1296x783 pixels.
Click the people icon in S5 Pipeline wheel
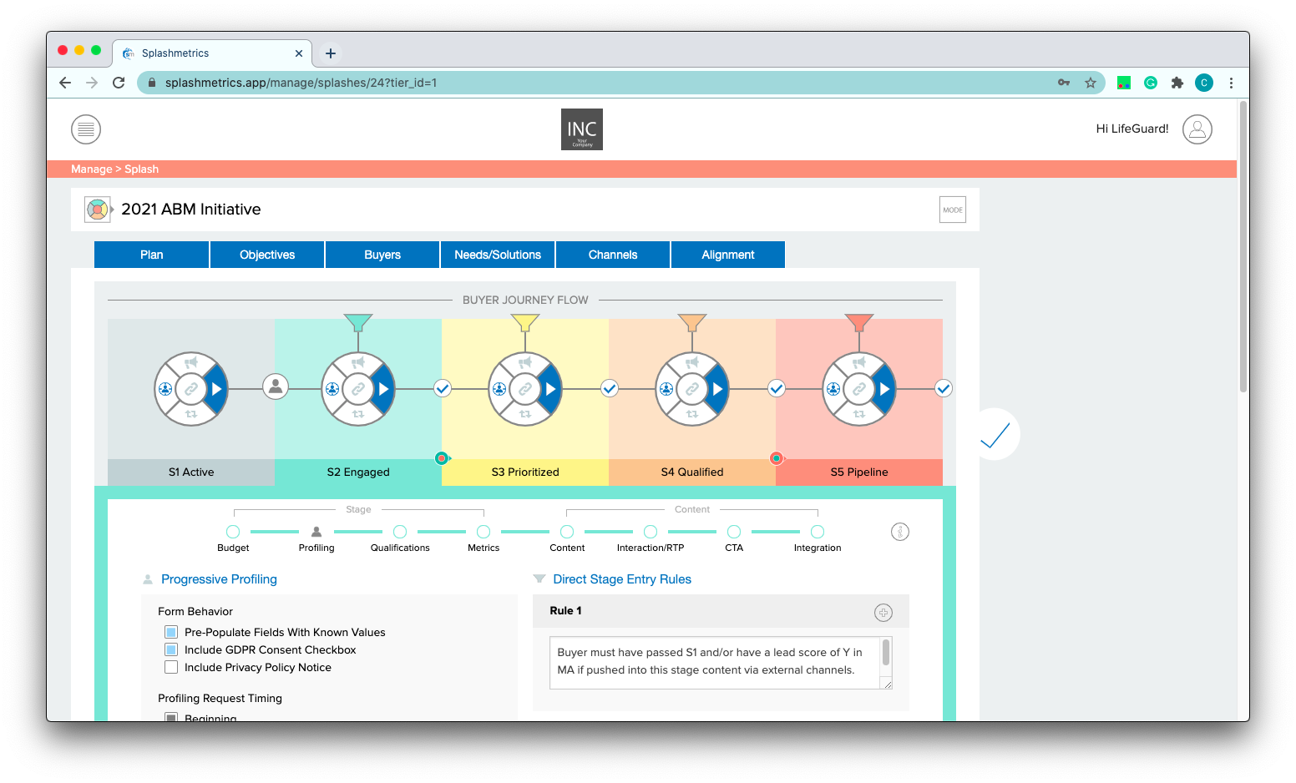tap(833, 389)
